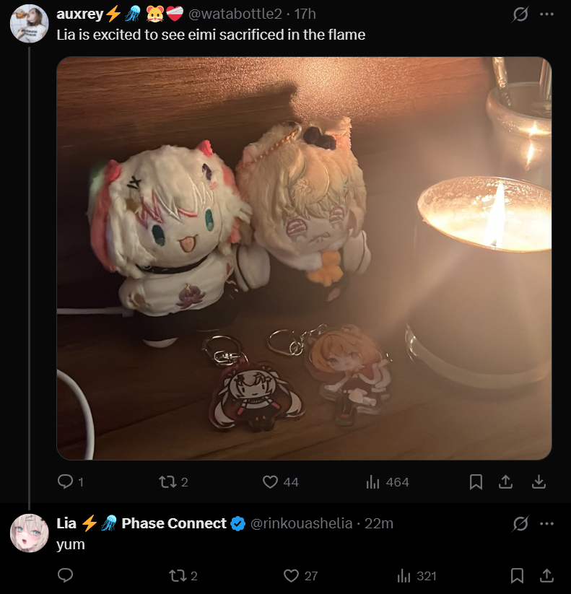
Task: Open Grok circle-slash icon on auxrey's tweet
Action: [520, 14]
